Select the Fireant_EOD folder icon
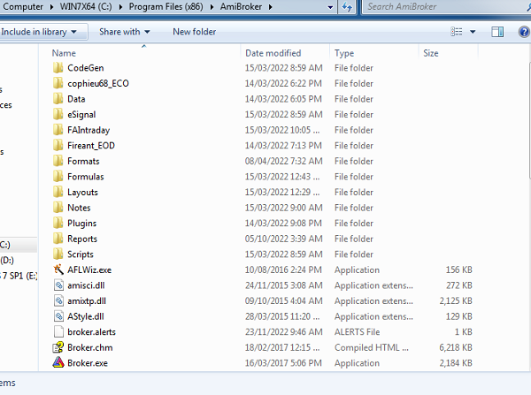Image resolution: width=531 pixels, height=395 pixels. pyautogui.click(x=58, y=146)
